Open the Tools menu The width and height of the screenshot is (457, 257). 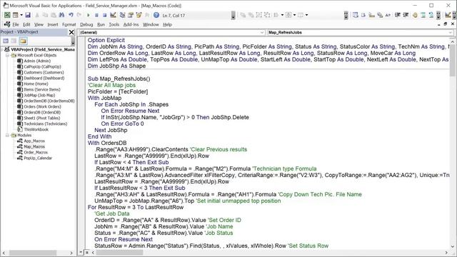click(114, 24)
